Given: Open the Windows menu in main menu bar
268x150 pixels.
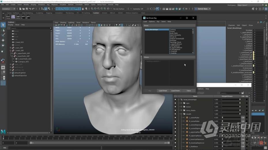Looking at the screenshot, I should (x=41, y=5).
